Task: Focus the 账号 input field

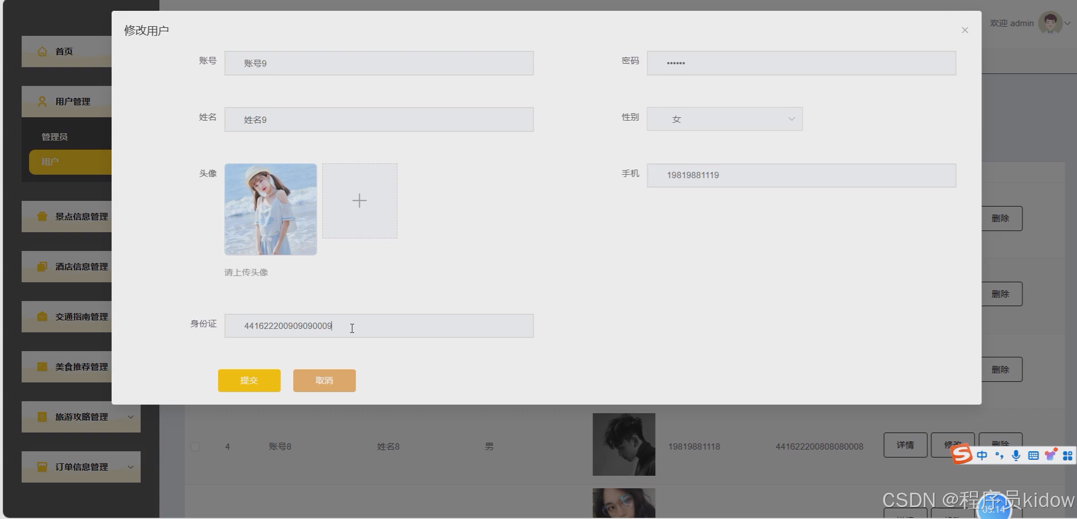Action: [379, 63]
